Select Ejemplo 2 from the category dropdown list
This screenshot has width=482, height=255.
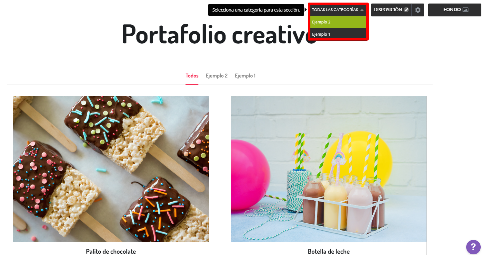(x=338, y=22)
